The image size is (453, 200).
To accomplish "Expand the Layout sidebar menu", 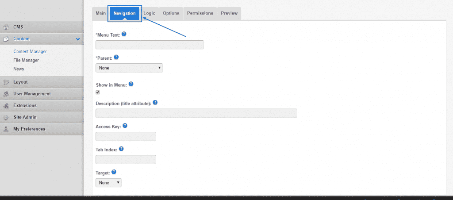I will [x=42, y=82].
